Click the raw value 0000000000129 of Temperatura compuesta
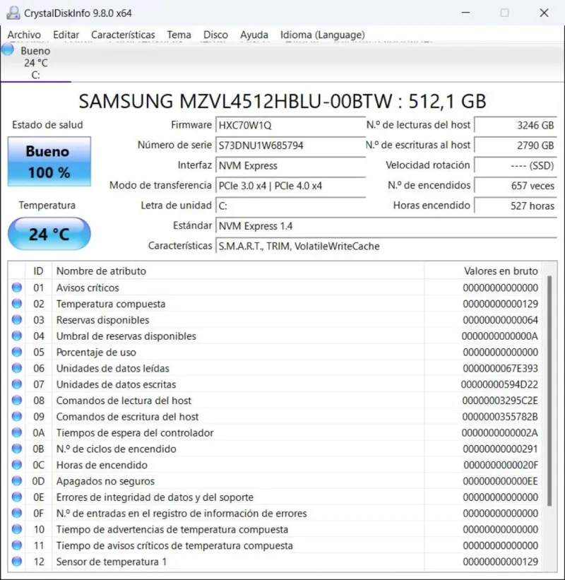 pos(500,304)
